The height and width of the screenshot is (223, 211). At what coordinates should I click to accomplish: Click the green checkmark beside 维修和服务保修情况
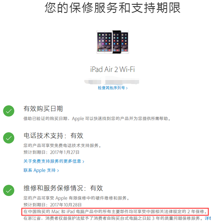point(9,190)
